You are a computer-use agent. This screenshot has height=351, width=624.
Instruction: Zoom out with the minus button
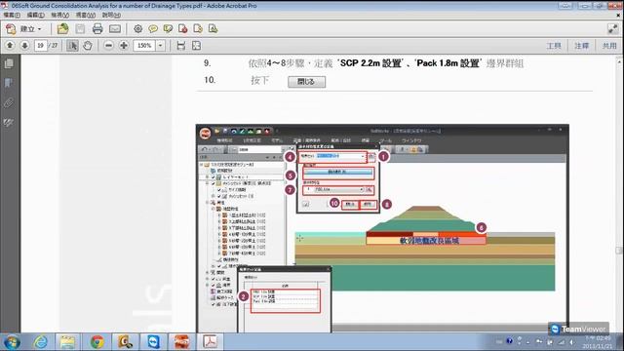108,46
